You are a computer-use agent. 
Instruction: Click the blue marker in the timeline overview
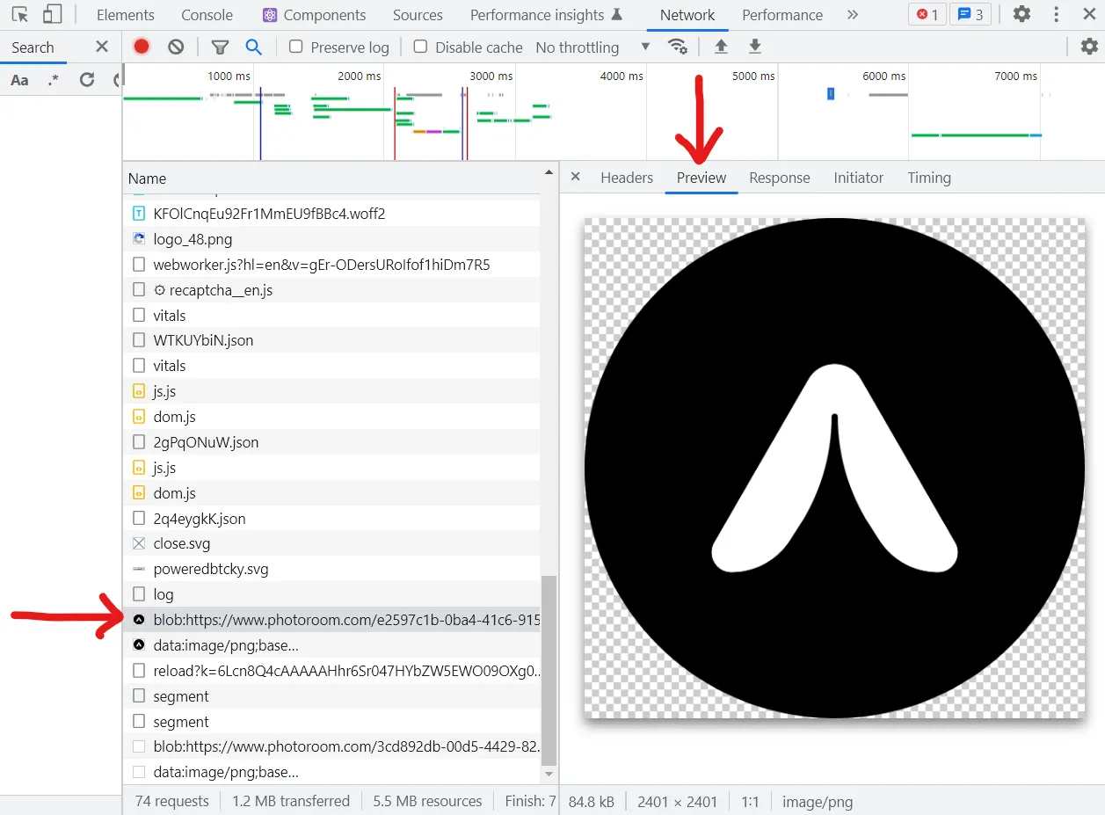click(x=831, y=93)
